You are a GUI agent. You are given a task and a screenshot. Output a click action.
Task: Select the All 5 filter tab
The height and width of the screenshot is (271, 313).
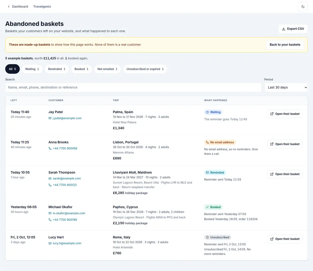click(x=12, y=69)
